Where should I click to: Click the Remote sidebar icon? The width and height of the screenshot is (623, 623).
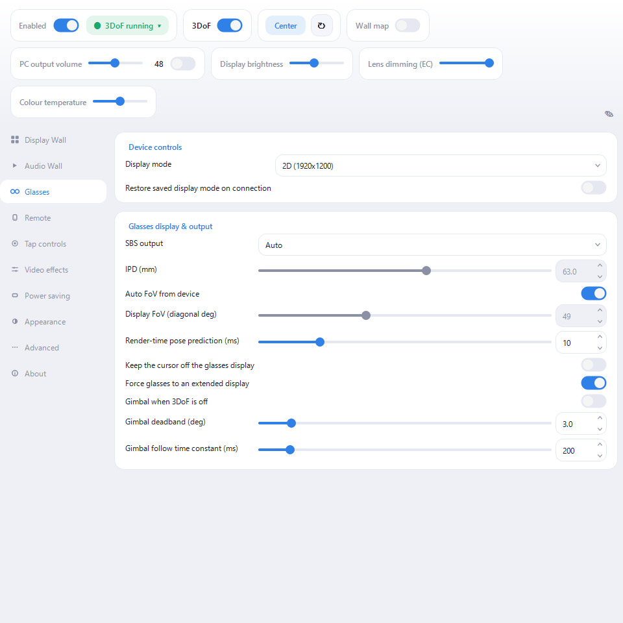point(15,217)
